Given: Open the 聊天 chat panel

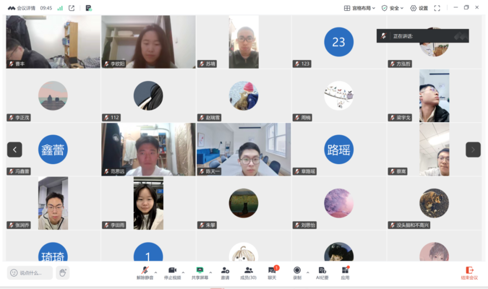Looking at the screenshot, I should (x=272, y=273).
